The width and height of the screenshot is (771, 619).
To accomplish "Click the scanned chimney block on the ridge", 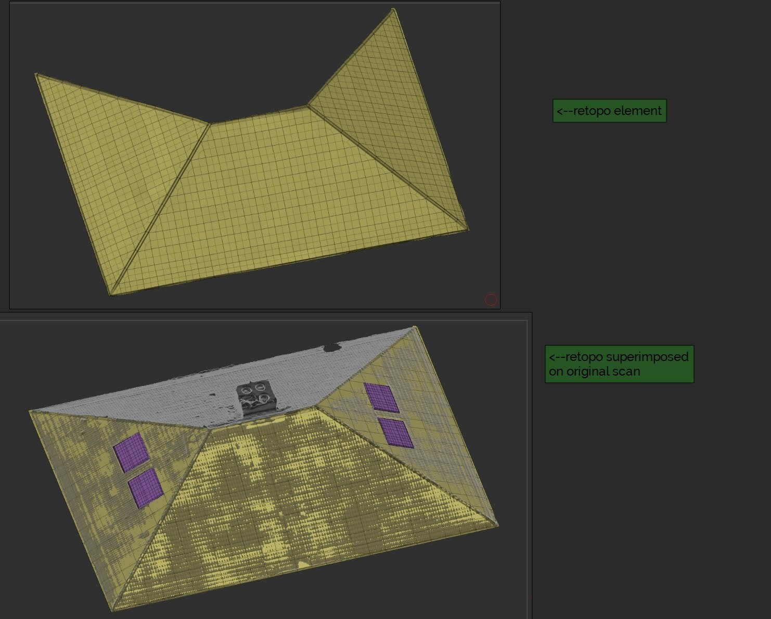I will [255, 398].
